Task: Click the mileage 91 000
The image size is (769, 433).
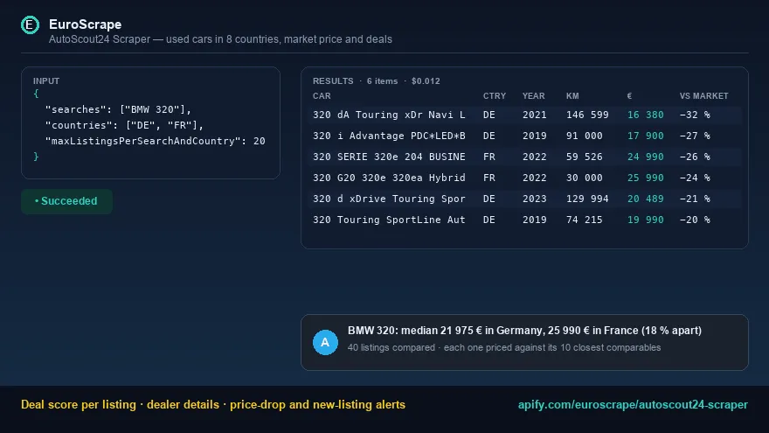Action: tap(584, 136)
